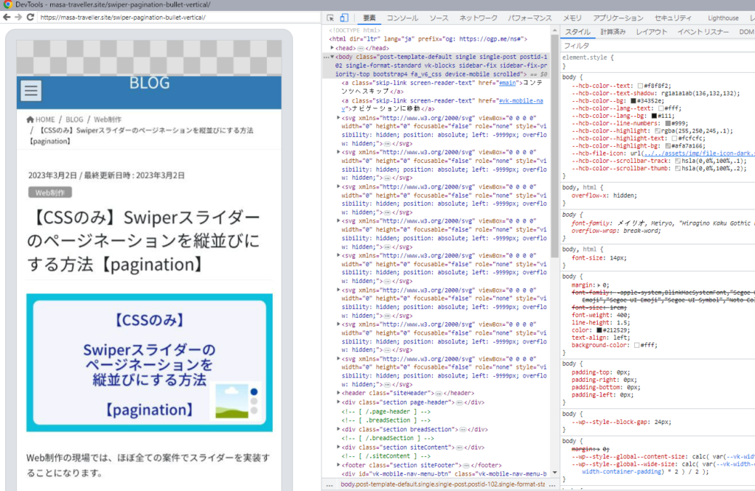Open the Lighthouse tab
The image size is (755, 491).
point(723,18)
